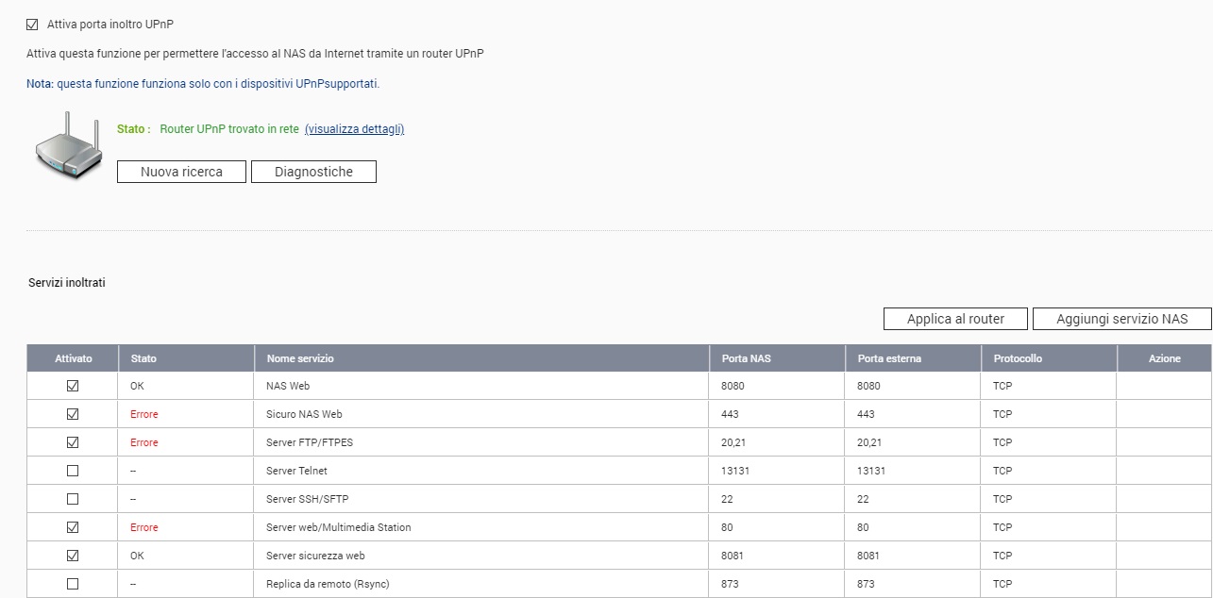1213x598 pixels.
Task: Open the visualizza dettagli link
Action: coord(354,129)
